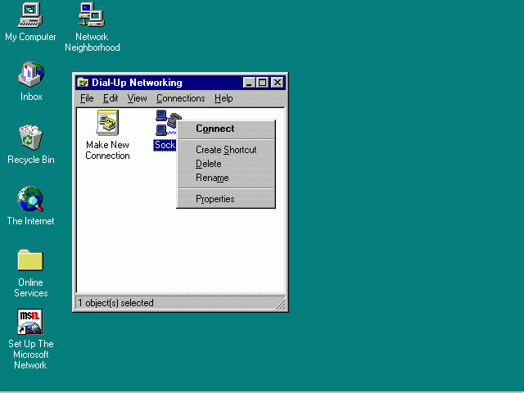Click the Dial-Up Networking title bar folder icon
Image resolution: width=524 pixels, height=393 pixels.
(x=83, y=82)
